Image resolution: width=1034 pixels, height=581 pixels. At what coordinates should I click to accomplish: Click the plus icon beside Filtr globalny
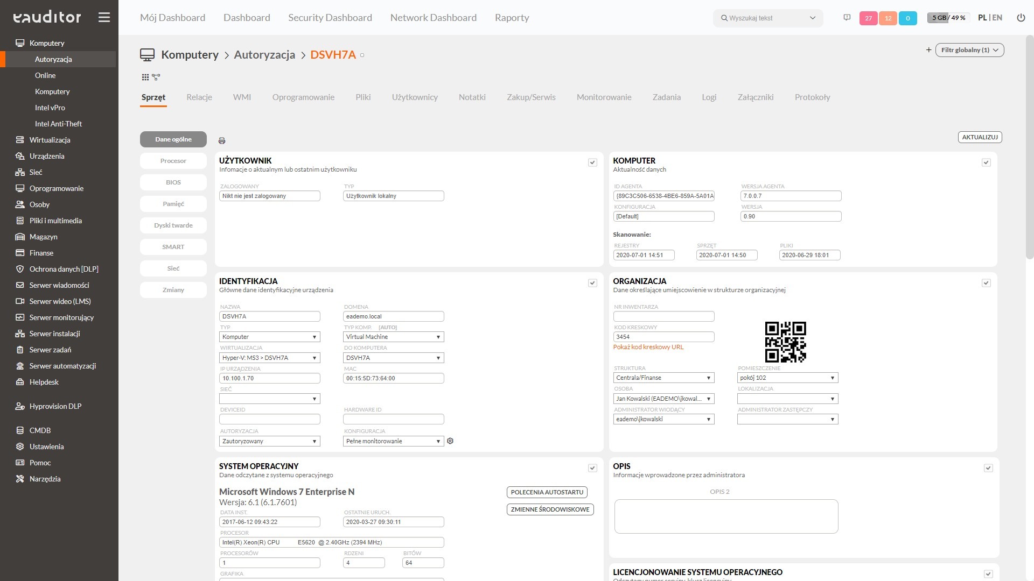coord(928,50)
